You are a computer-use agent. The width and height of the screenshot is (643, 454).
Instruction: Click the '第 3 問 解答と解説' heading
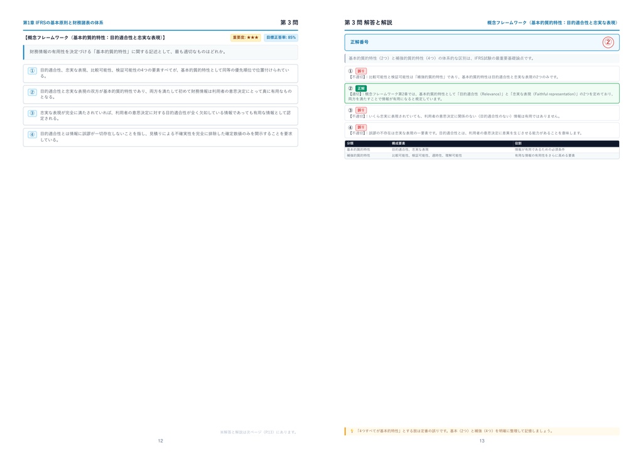368,23
